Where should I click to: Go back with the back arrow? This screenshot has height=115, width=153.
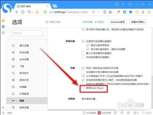17,12
